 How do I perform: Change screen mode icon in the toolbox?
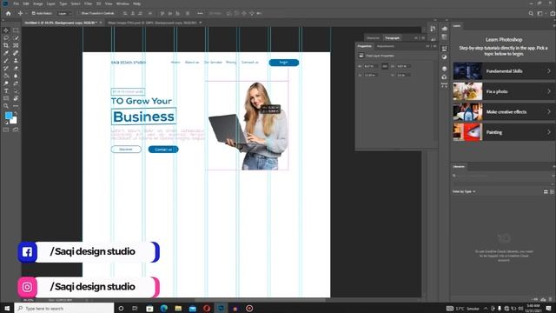16,130
